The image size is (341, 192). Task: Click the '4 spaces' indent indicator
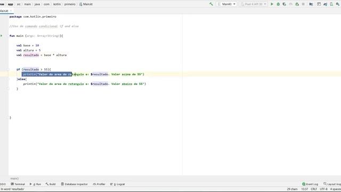[336, 189]
